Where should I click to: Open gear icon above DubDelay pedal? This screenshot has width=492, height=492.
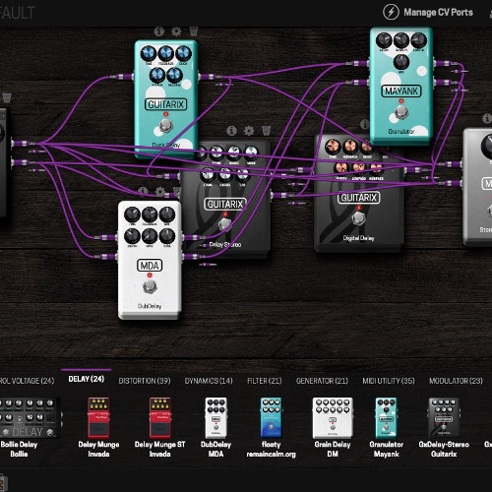coord(160,191)
